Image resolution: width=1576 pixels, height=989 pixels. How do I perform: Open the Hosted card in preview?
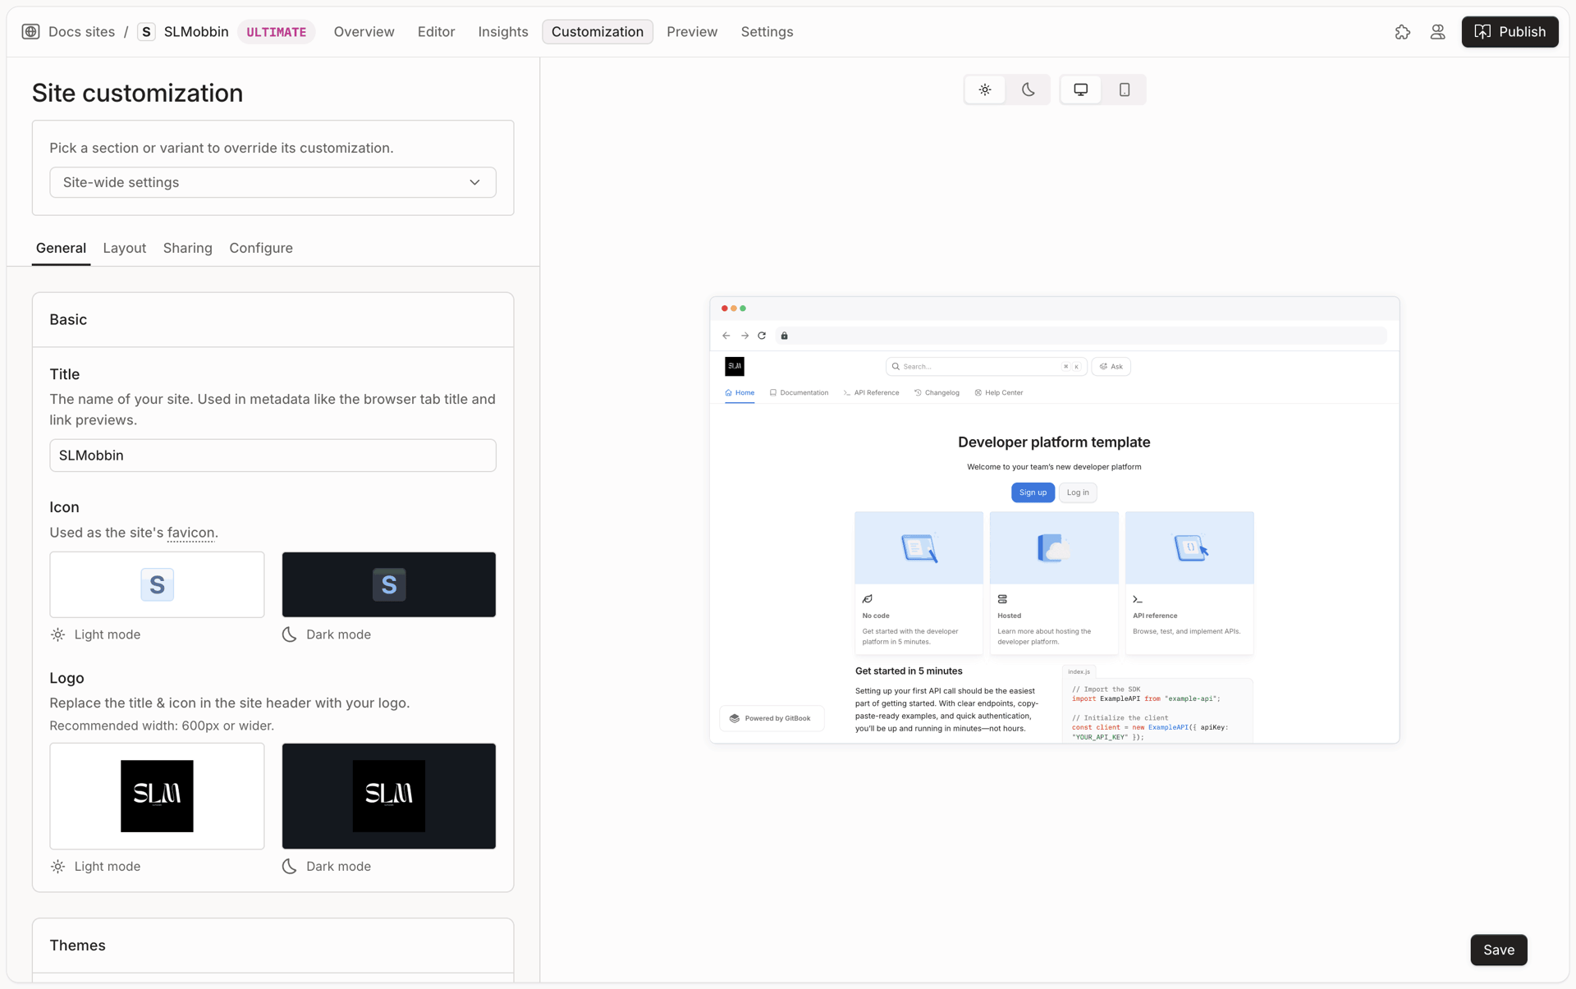(x=1054, y=583)
